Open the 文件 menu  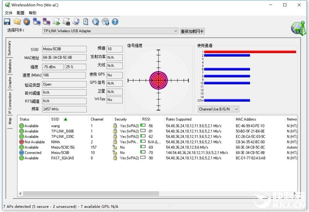[x=8, y=13]
